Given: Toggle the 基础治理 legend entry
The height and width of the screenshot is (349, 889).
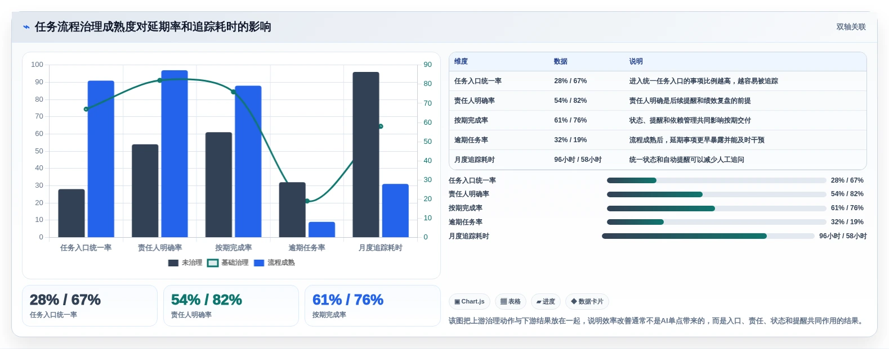Looking at the screenshot, I should tap(228, 262).
